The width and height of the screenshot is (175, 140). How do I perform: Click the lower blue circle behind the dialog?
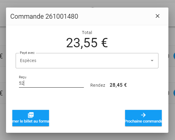(x=174, y=93)
